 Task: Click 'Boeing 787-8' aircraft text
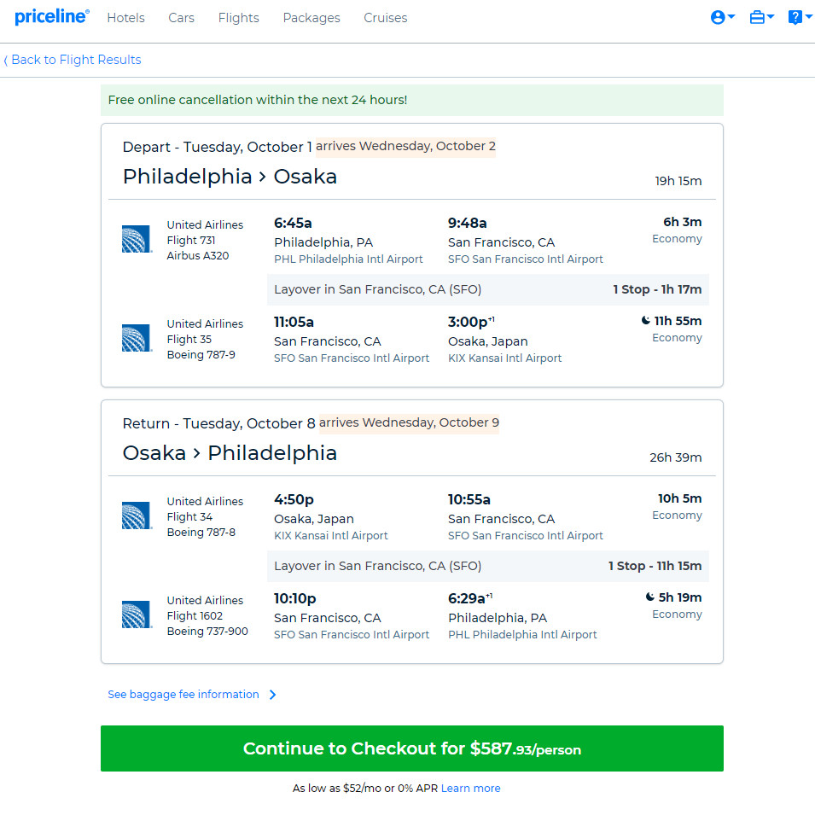(x=201, y=532)
